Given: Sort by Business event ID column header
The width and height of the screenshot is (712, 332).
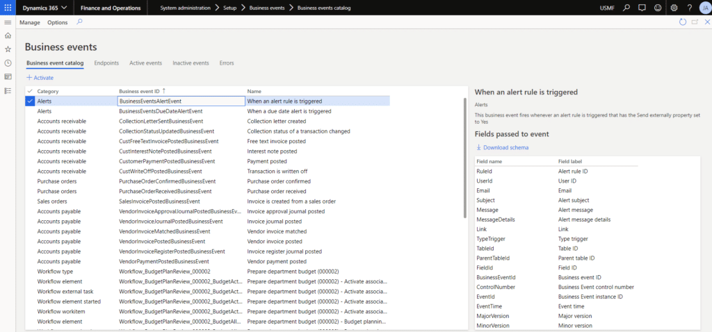Looking at the screenshot, I should 140,91.
